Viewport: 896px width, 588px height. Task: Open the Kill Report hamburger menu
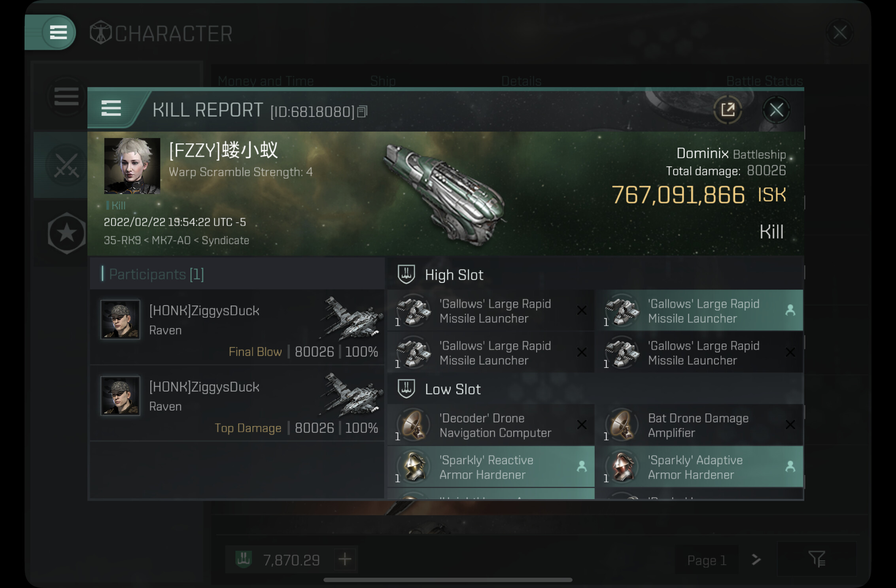tap(111, 108)
